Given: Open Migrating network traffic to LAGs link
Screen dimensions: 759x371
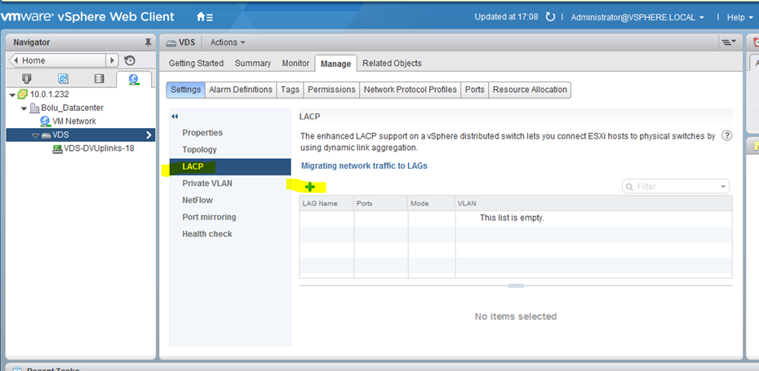Looking at the screenshot, I should (364, 166).
